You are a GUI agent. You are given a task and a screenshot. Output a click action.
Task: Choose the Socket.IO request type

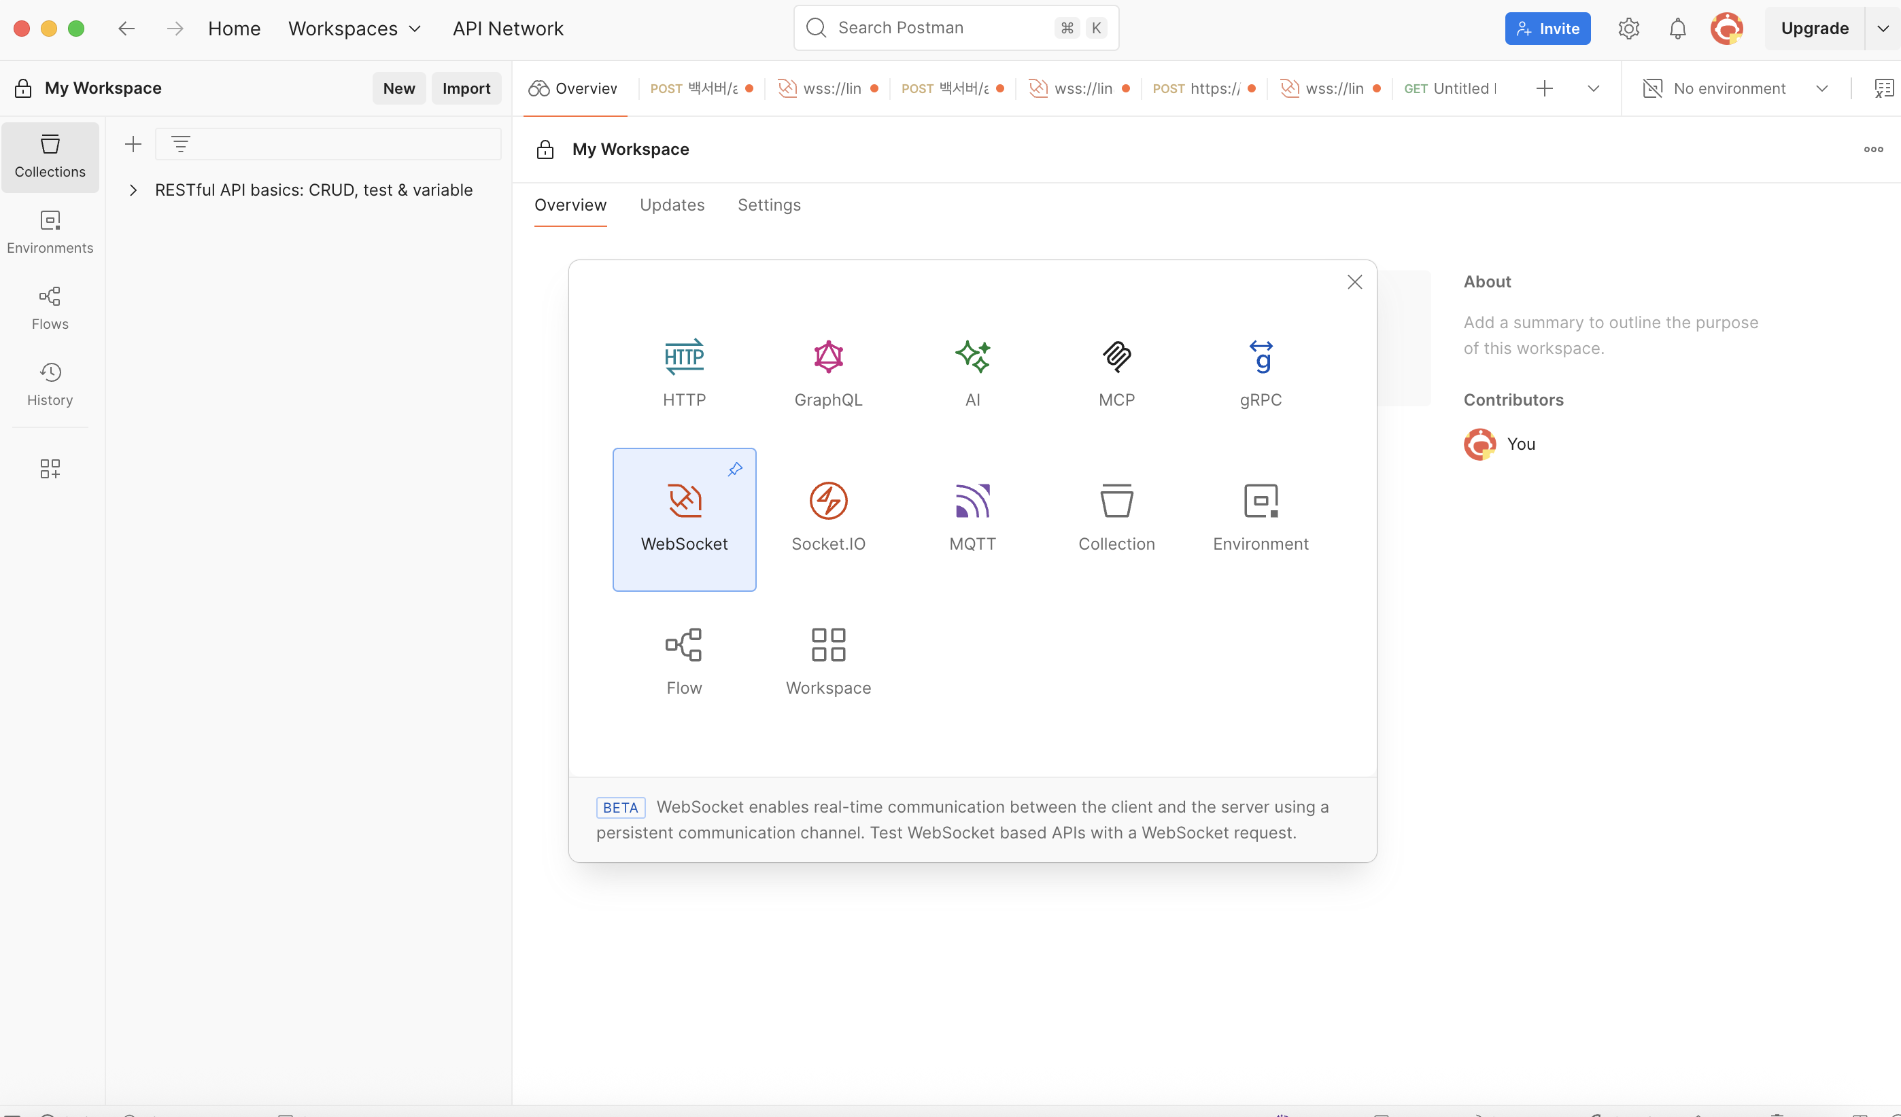point(827,501)
